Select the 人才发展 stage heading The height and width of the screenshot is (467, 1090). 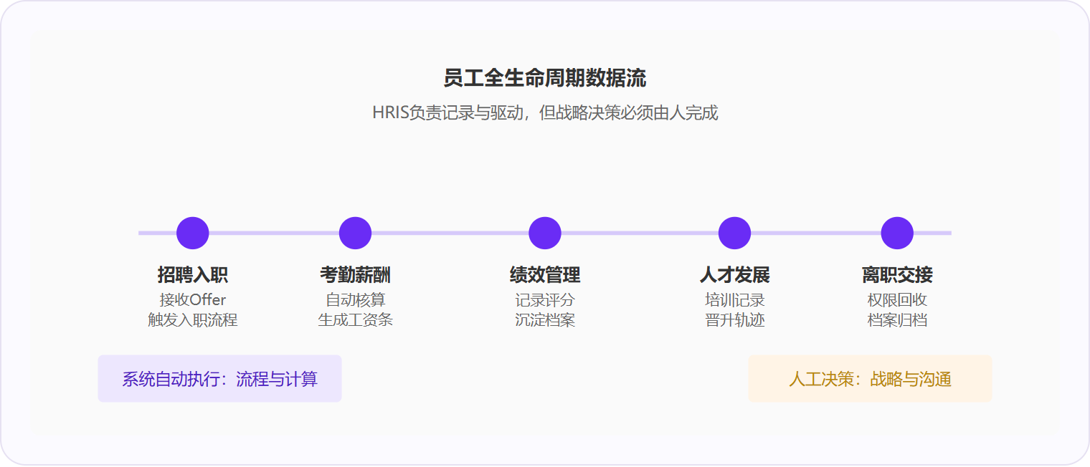pyautogui.click(x=734, y=274)
